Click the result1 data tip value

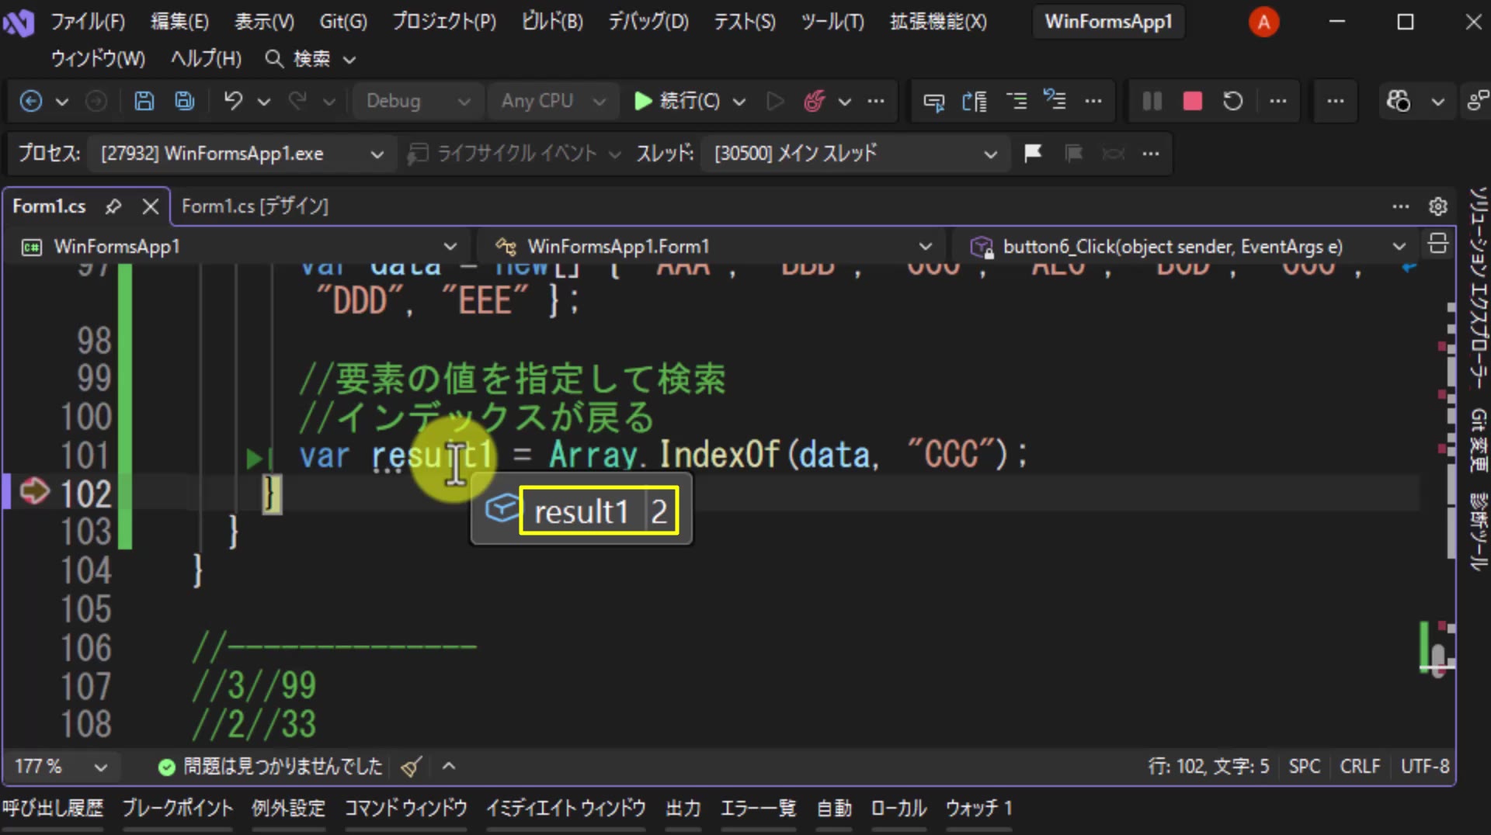pyautogui.click(x=659, y=512)
